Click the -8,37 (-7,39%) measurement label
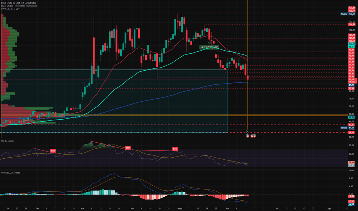 [209, 47]
